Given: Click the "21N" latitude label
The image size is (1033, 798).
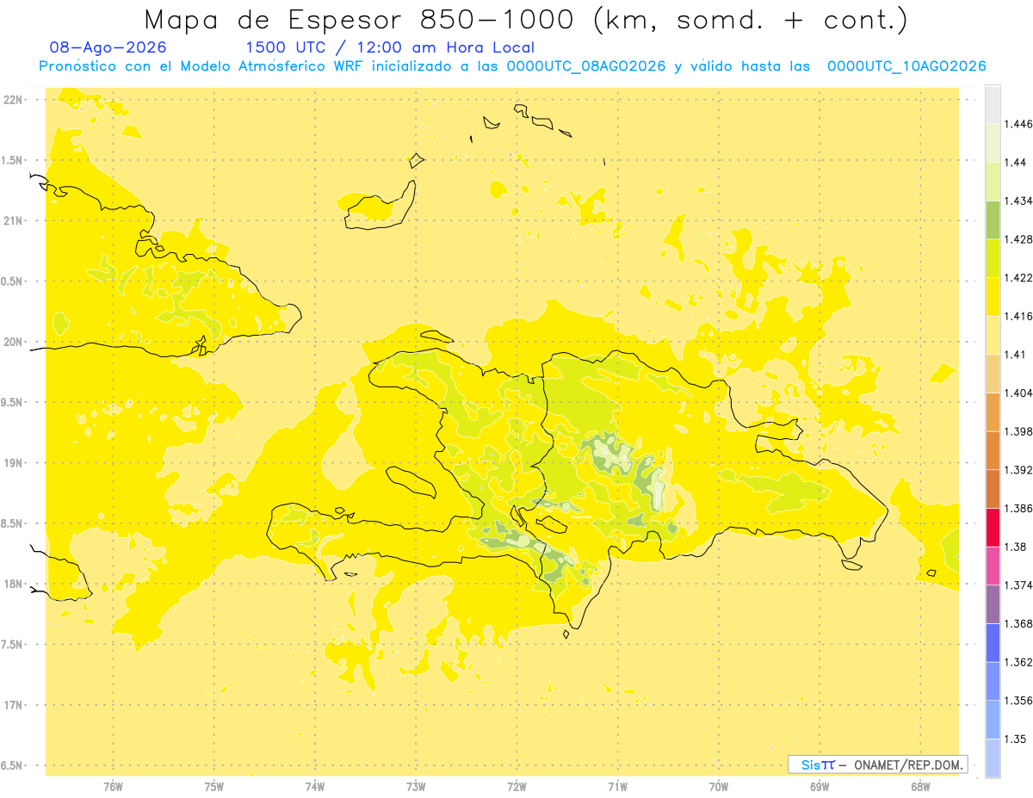Looking at the screenshot, I should [x=14, y=220].
